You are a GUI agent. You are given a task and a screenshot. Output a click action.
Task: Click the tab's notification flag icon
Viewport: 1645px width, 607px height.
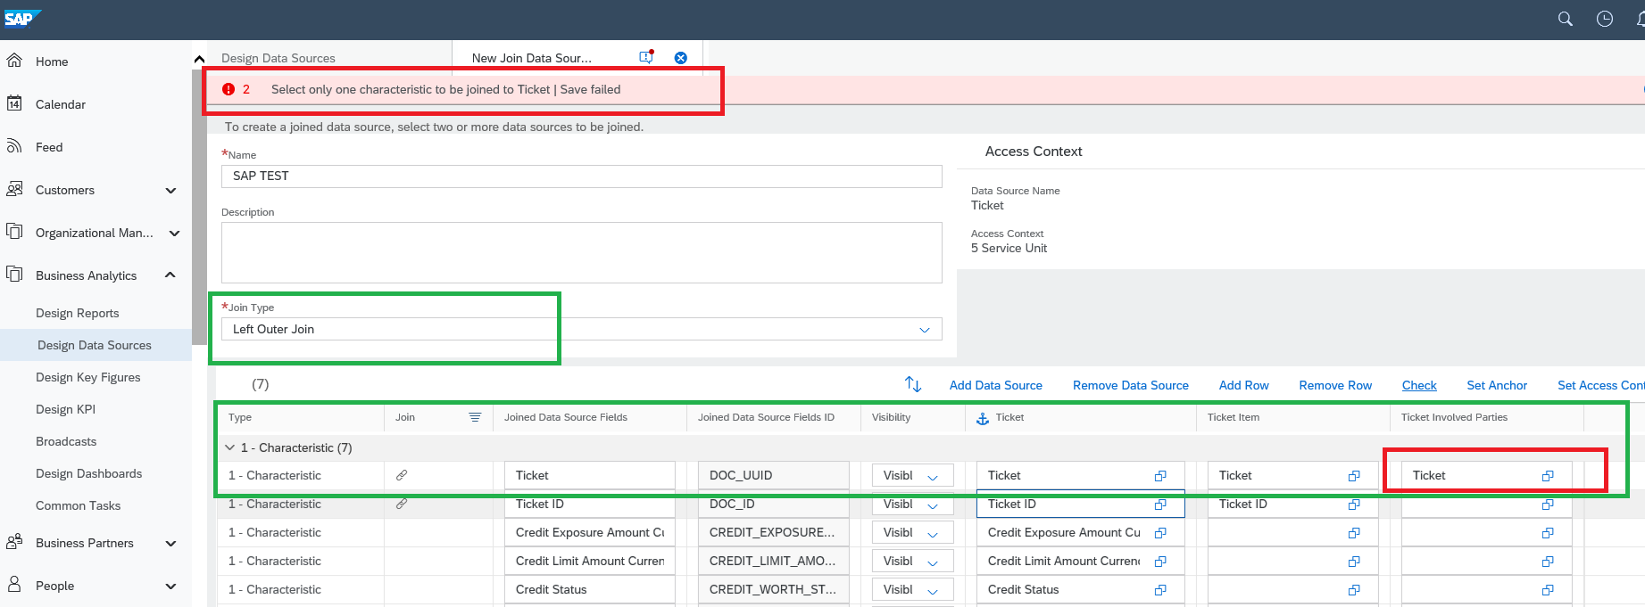[647, 57]
